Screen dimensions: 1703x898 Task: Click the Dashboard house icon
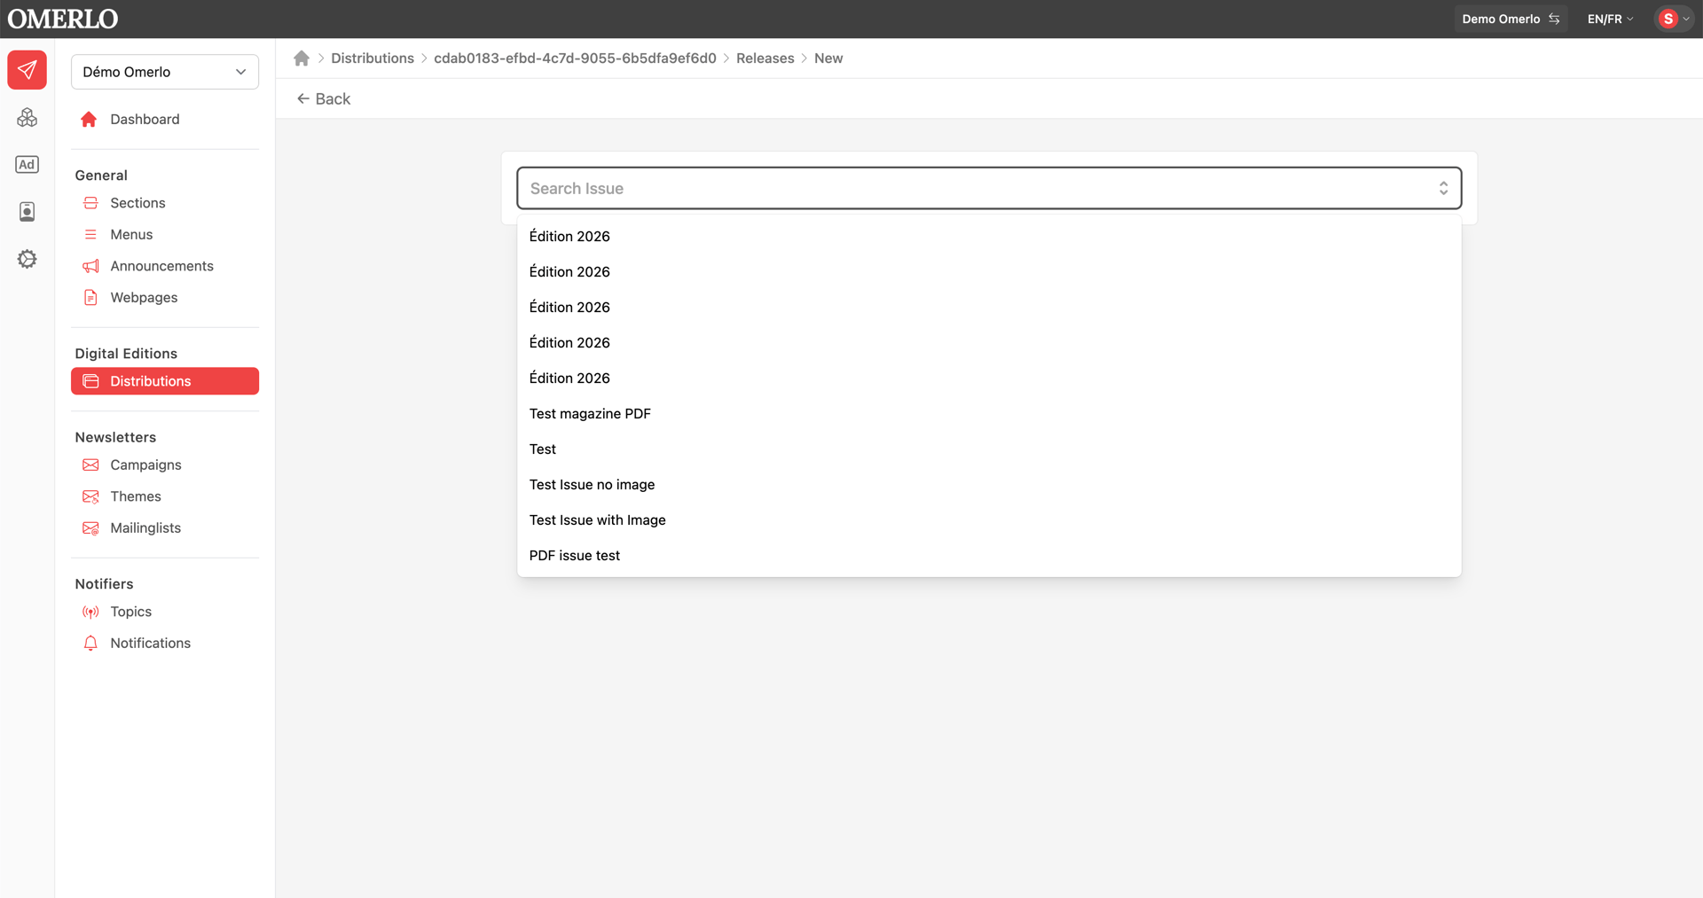[x=89, y=120]
